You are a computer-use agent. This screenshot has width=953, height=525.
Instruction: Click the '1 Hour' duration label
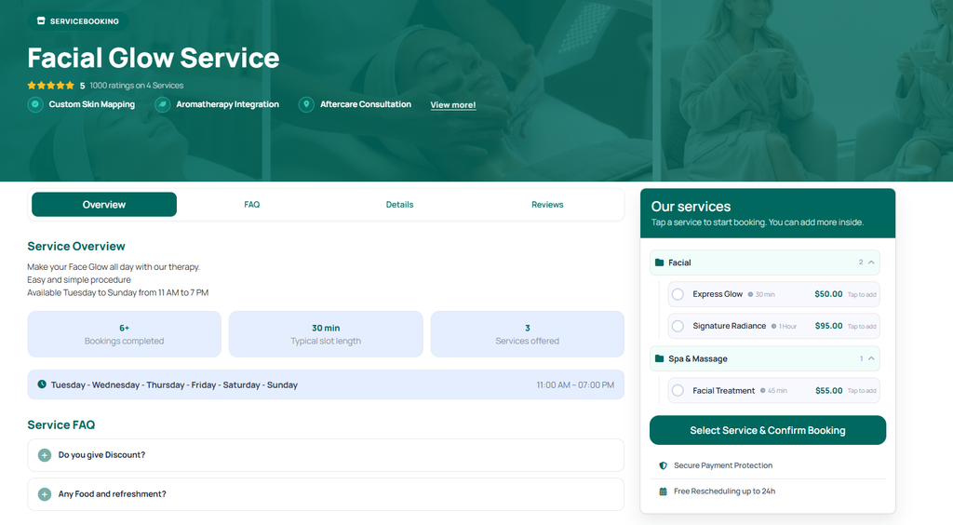coord(787,327)
